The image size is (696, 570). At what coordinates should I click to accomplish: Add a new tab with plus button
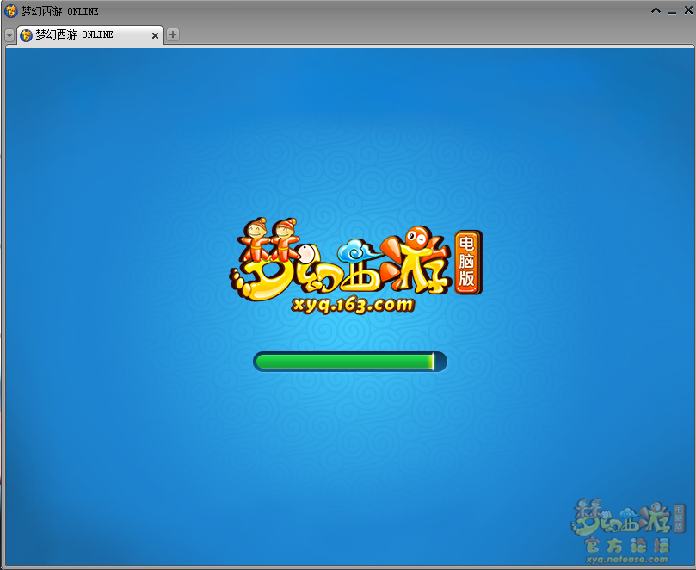pos(173,34)
